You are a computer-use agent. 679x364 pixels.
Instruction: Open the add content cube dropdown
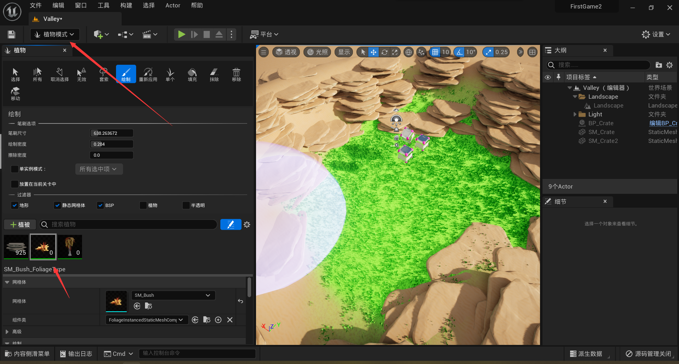click(x=101, y=34)
